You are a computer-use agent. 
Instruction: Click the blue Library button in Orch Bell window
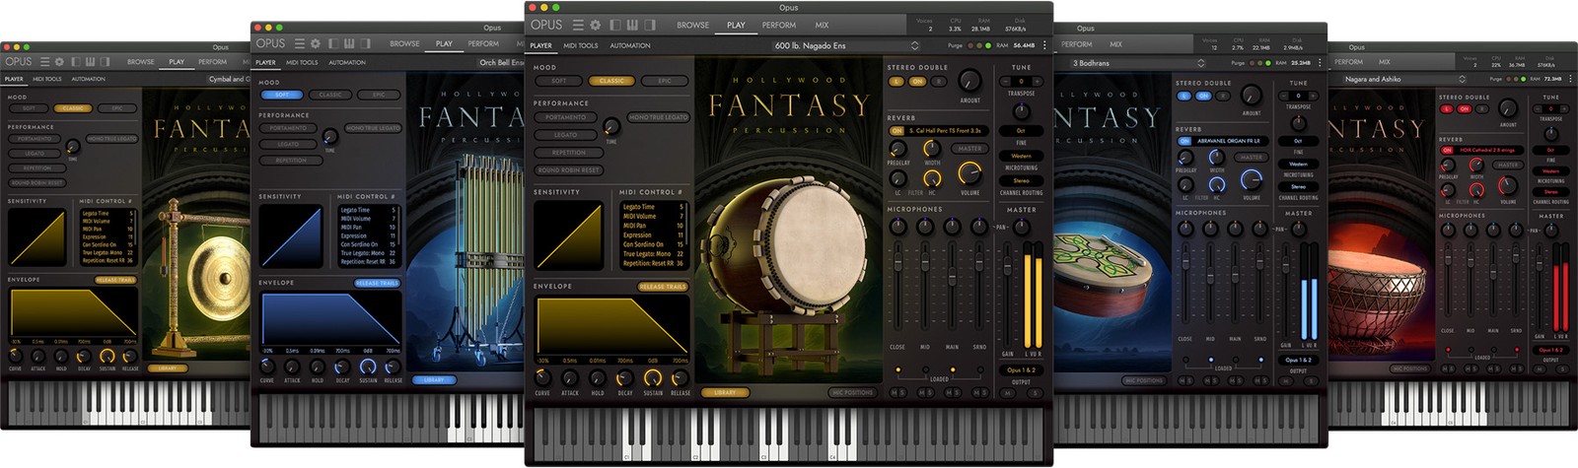(x=434, y=379)
